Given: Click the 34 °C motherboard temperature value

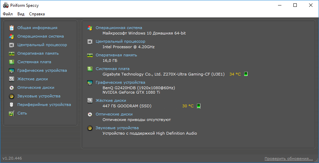Looking at the screenshot, I should 235,74.
